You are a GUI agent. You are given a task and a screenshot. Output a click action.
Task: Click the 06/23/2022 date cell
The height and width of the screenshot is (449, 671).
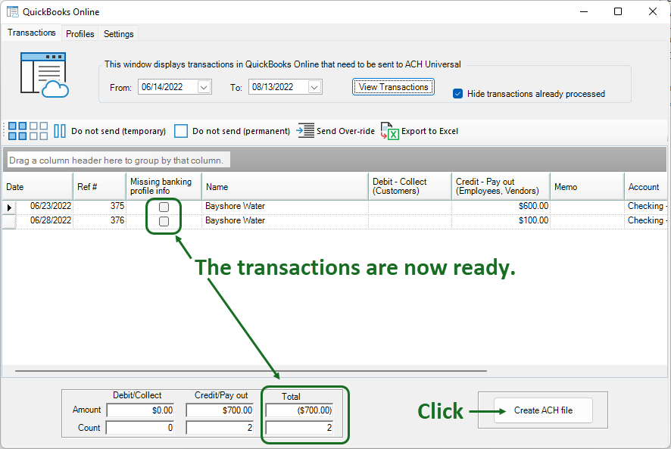click(45, 206)
